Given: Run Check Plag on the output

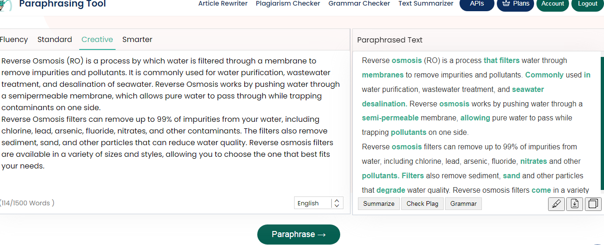Looking at the screenshot, I should [x=422, y=203].
